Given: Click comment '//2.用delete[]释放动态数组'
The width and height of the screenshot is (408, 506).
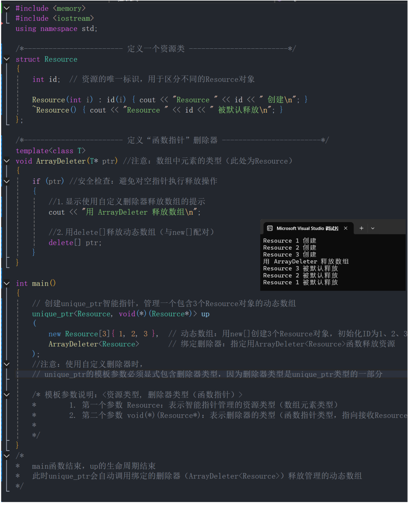Looking at the screenshot, I should (x=131, y=232).
